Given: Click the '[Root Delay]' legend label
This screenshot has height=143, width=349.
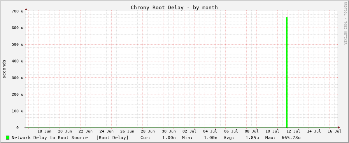Looking at the screenshot, I should [112, 138].
